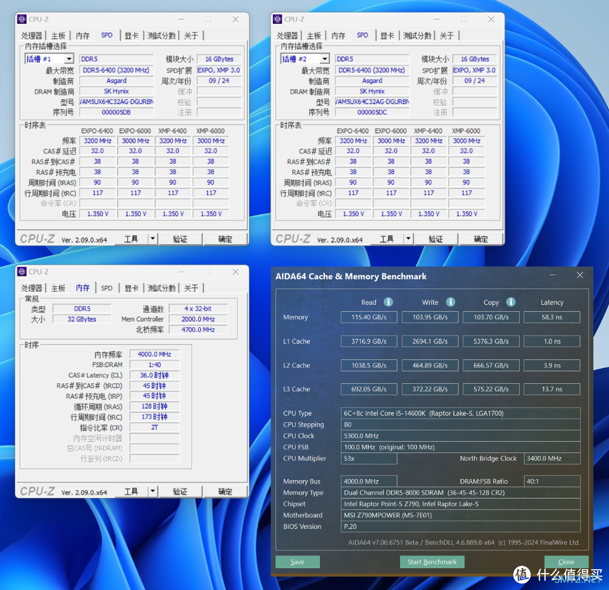Expand 工具 arrow in bottom CPU-Z window
This screenshot has height=590, width=609.
tap(153, 491)
